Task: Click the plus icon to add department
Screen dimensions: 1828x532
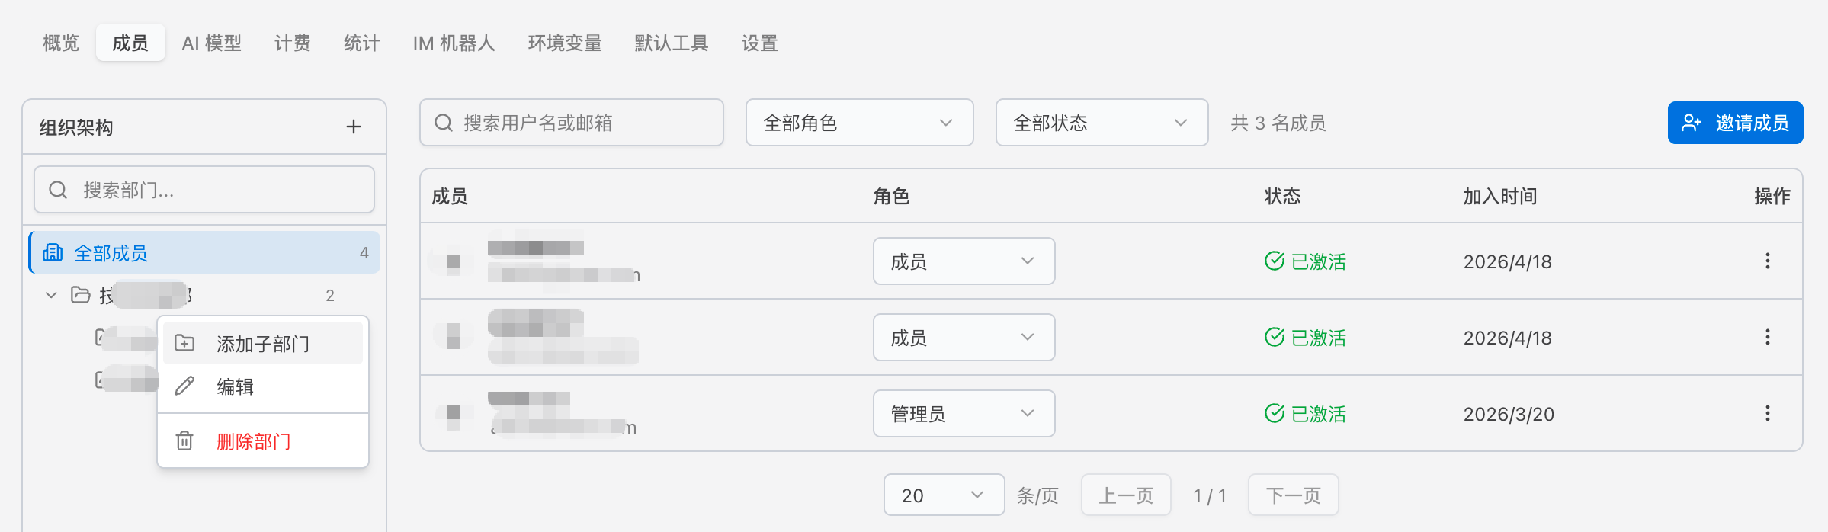Action: click(354, 127)
